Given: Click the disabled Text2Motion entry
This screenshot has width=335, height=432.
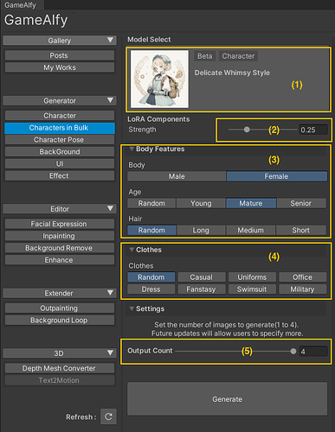Looking at the screenshot, I should [x=60, y=380].
